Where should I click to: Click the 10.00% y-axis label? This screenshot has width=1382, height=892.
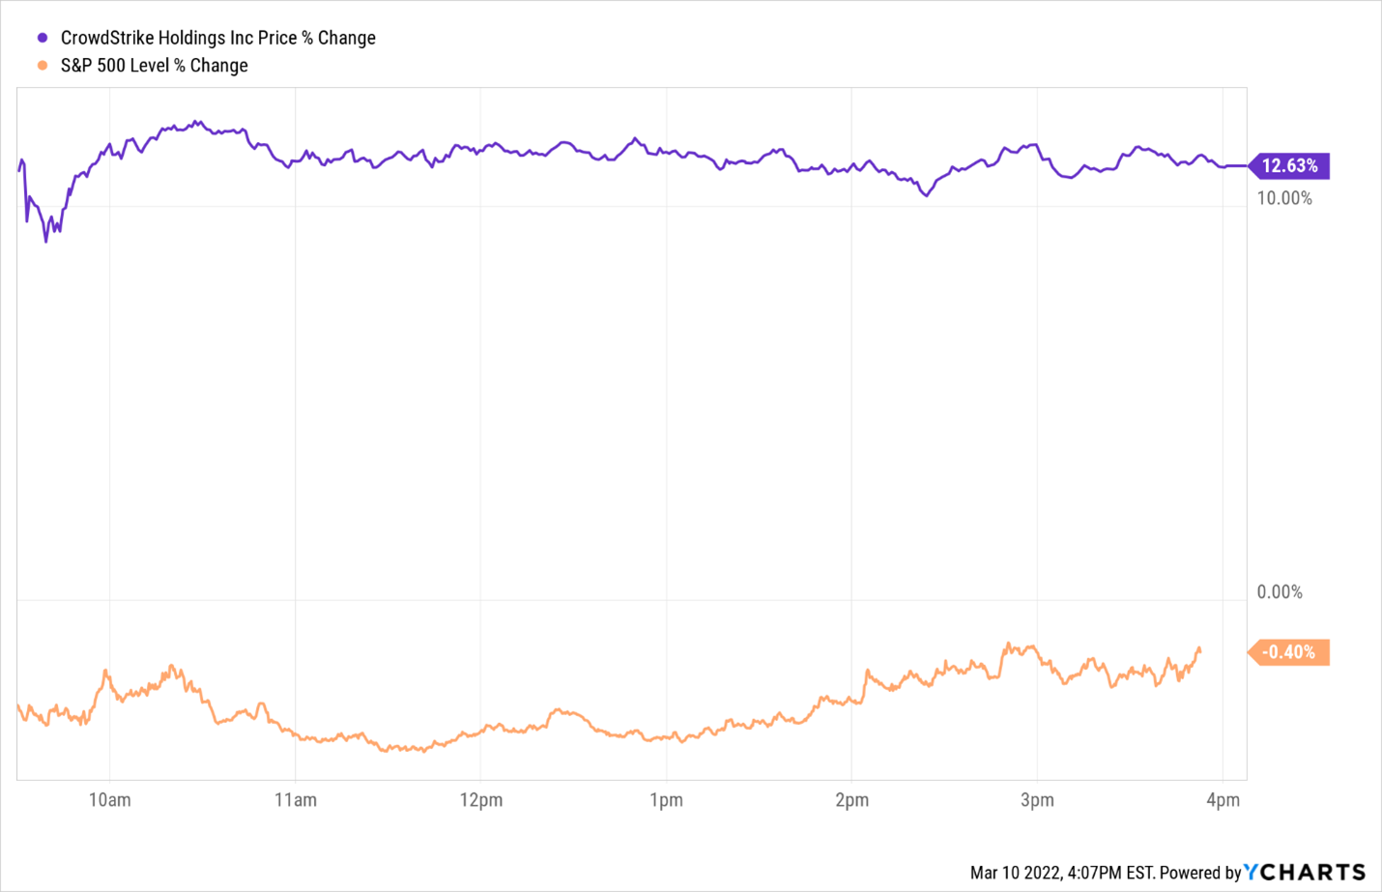1284,198
